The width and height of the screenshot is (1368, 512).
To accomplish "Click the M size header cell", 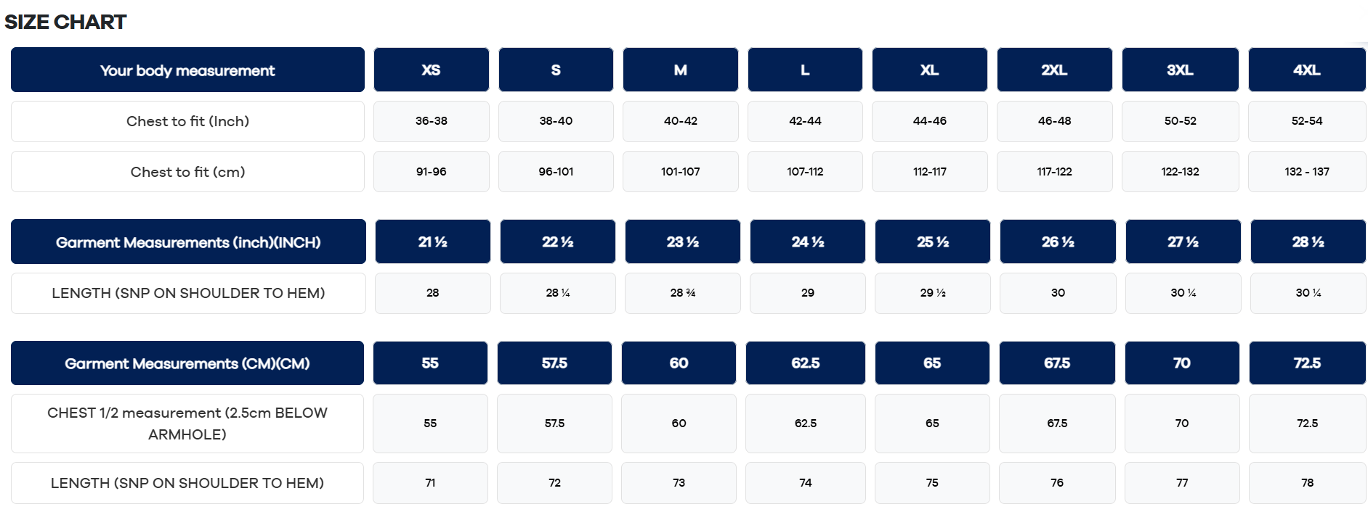I will (x=680, y=70).
